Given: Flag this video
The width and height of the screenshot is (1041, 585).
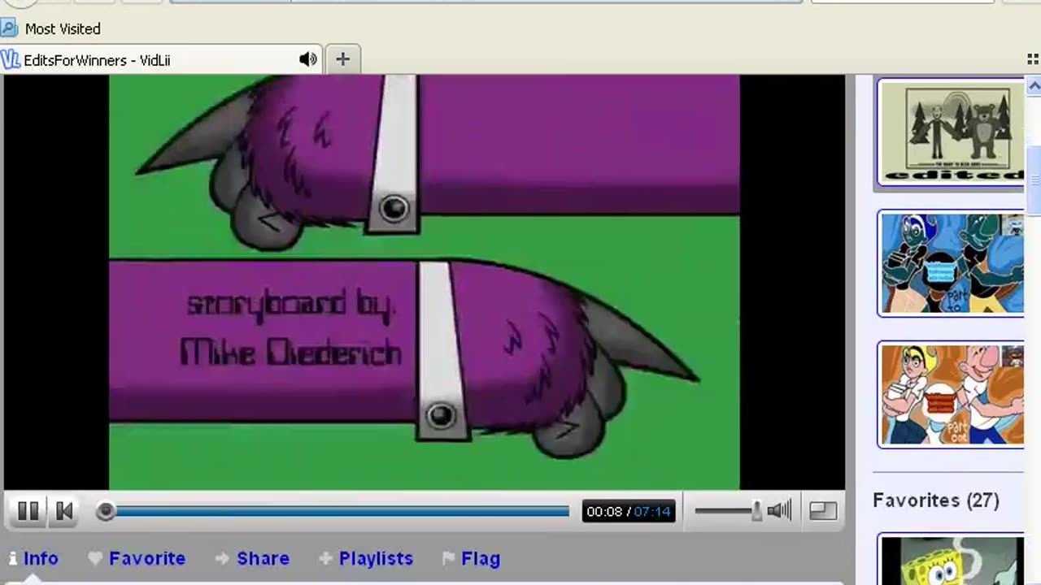Looking at the screenshot, I should [471, 558].
